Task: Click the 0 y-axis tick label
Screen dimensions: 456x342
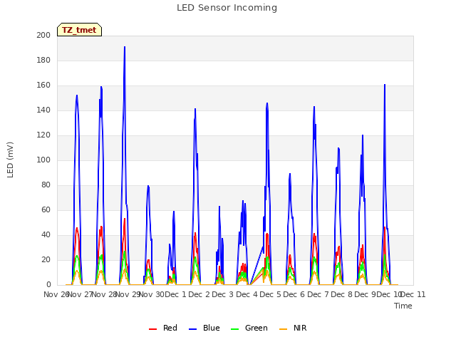Action: click(48, 285)
